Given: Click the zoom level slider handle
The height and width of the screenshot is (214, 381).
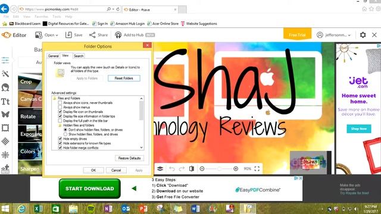Looking at the screenshot, I should (x=220, y=169).
